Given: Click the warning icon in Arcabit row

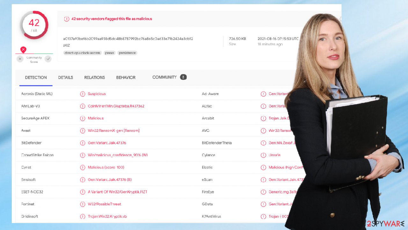Looking at the screenshot, I should tap(263, 118).
